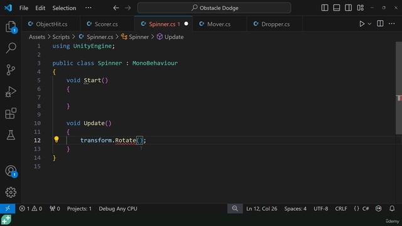Show errors and warnings in the status bar
The height and width of the screenshot is (226, 402).
coord(31,208)
